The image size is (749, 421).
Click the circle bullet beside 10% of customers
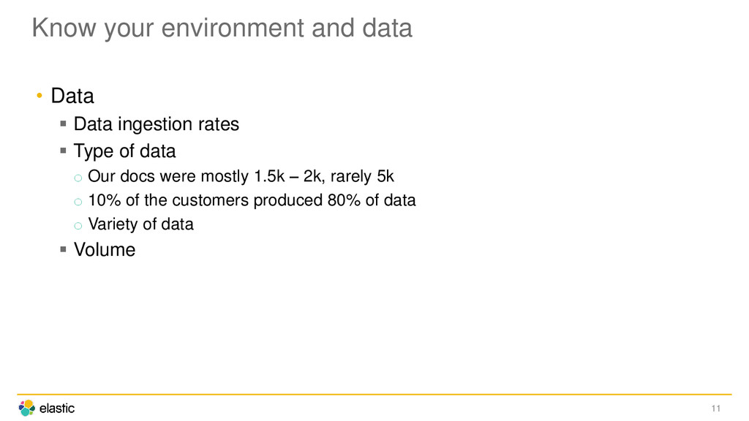(x=78, y=202)
